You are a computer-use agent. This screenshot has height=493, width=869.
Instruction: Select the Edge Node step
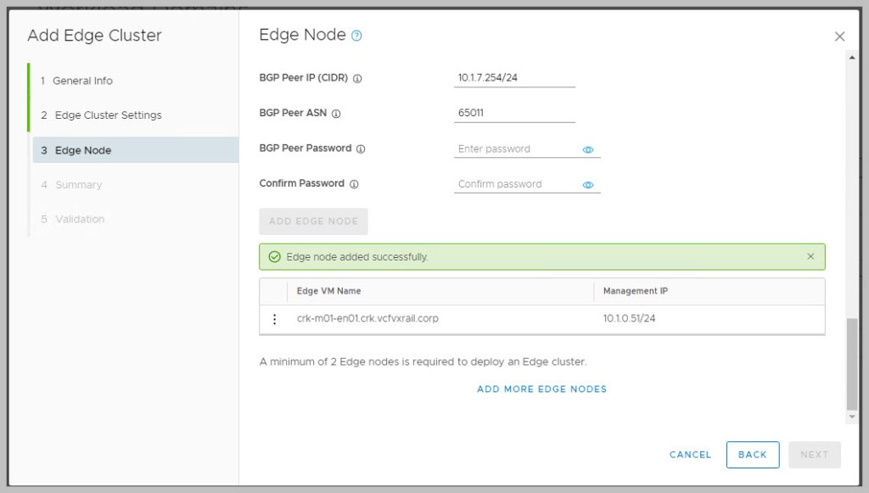[83, 150]
